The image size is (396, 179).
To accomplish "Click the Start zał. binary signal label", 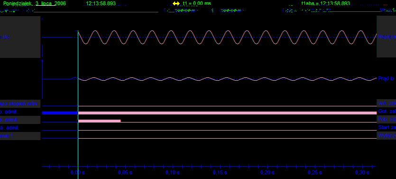I will 387,127.
